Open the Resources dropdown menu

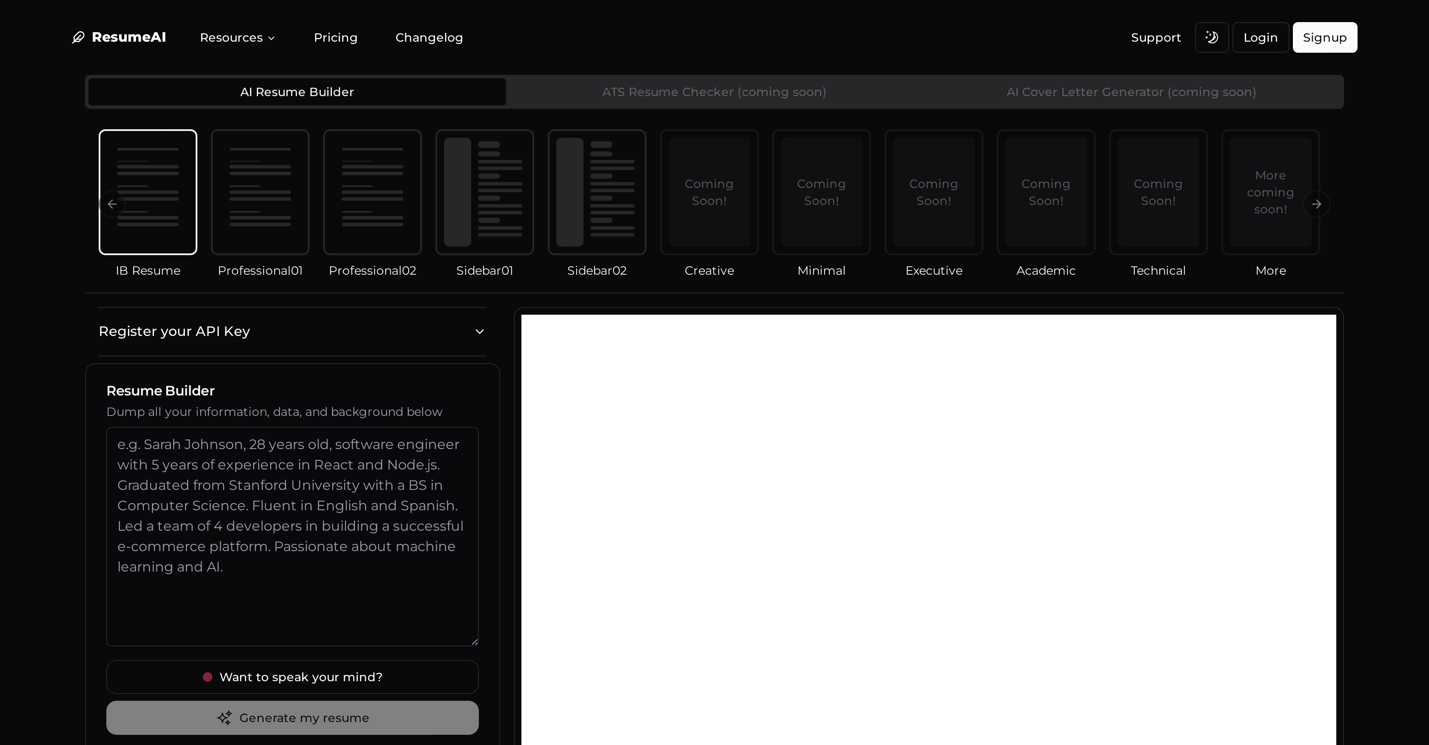tap(237, 37)
